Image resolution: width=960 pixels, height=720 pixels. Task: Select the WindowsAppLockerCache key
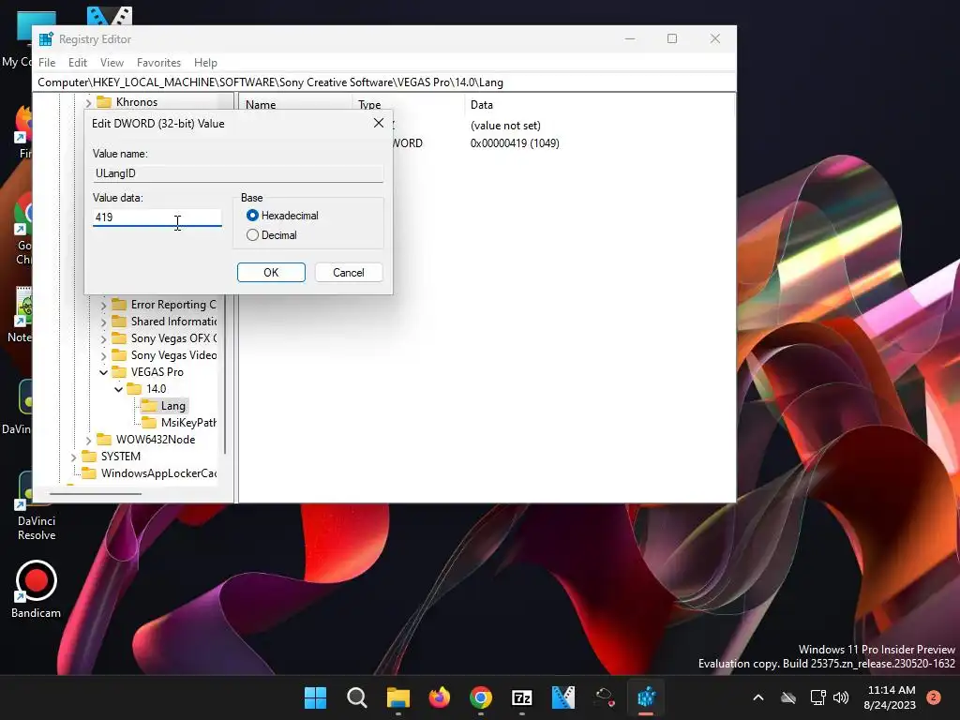click(x=157, y=473)
